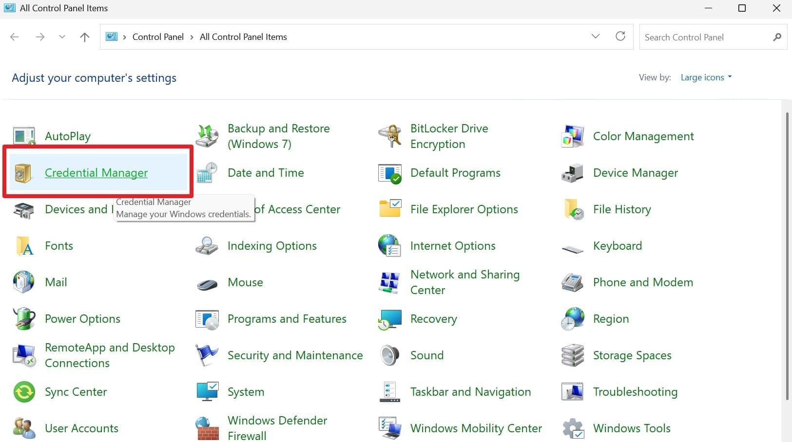The image size is (792, 442).
Task: Click the System monitor icon
Action: 207,392
